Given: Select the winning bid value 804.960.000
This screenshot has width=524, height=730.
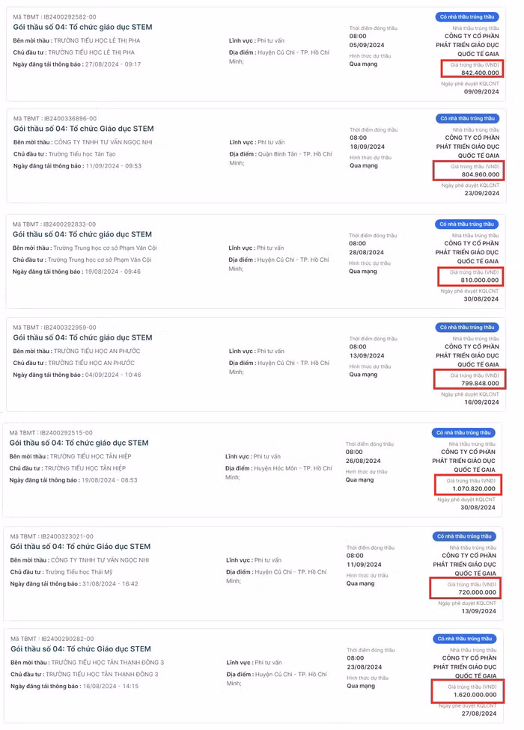Looking at the screenshot, I should tap(481, 174).
